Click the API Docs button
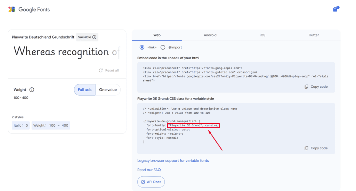The width and height of the screenshot is (356, 191). point(151,182)
